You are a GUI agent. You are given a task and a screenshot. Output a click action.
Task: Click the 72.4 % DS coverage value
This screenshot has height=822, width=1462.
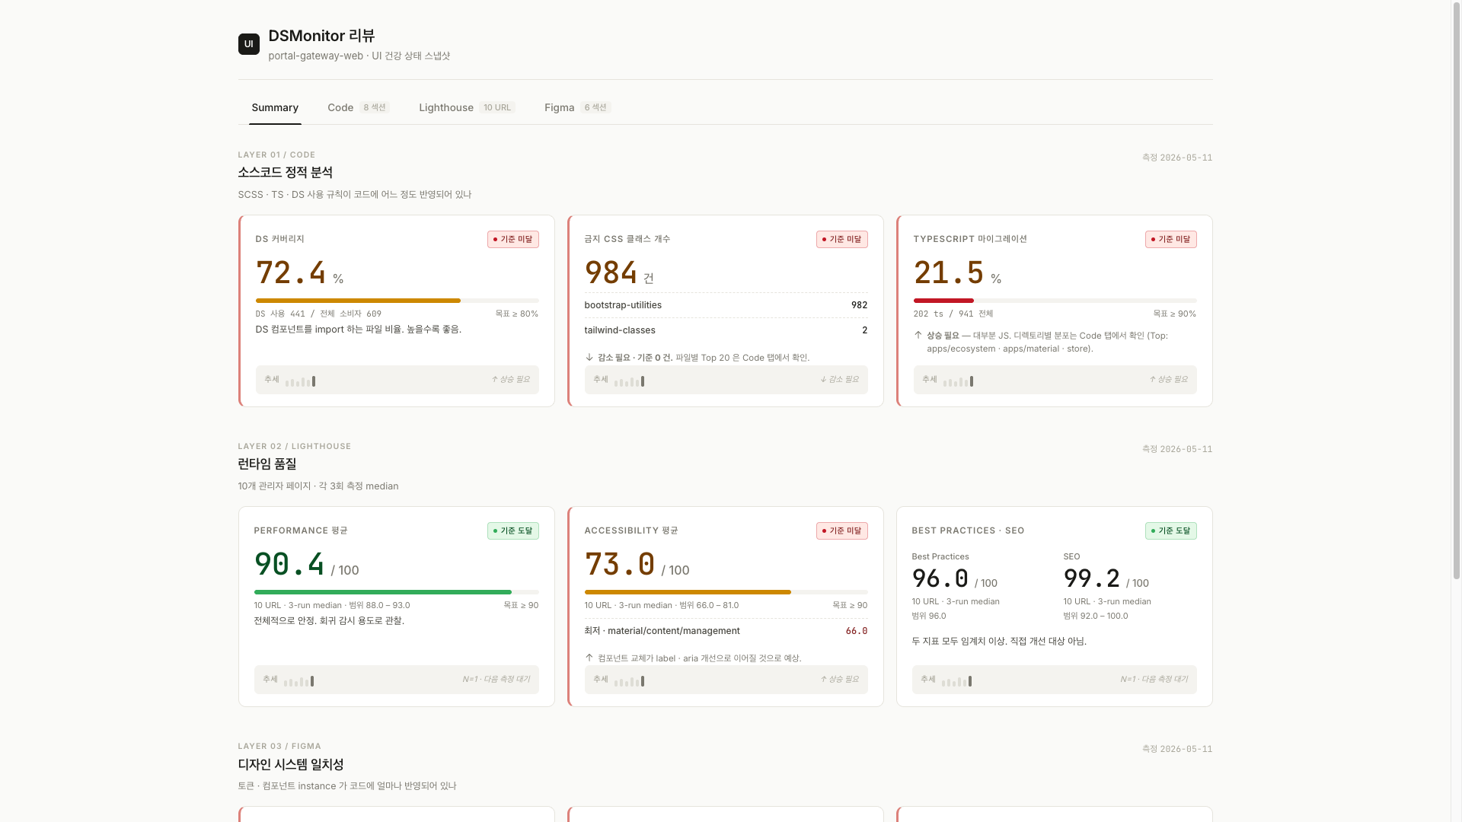[x=300, y=272]
